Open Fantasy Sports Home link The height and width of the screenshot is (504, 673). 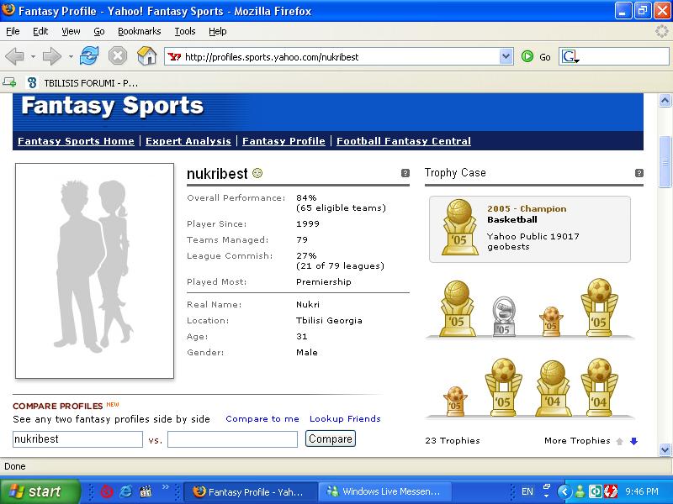pos(76,141)
